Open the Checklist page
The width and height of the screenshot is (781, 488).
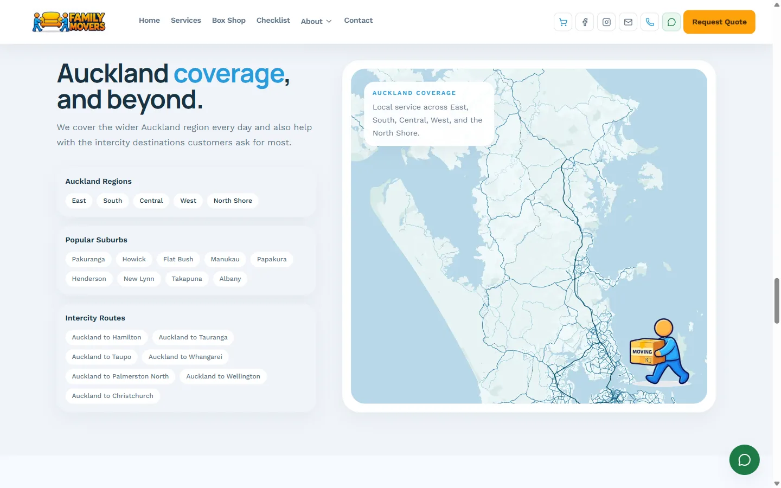click(x=273, y=21)
